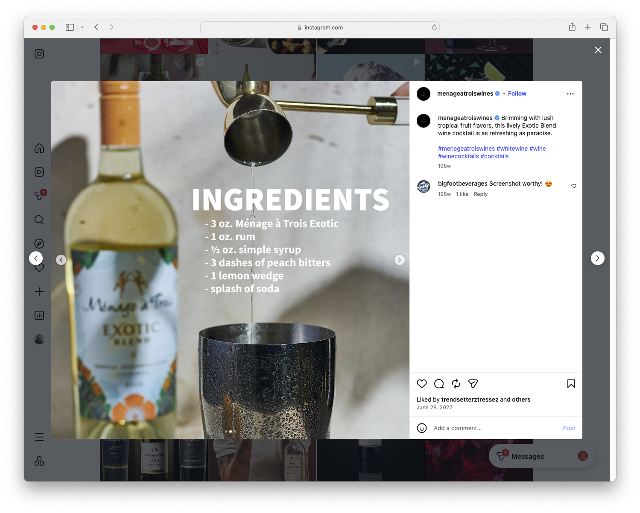Open Meta apps grid icon in sidebar
Viewport: 640px width, 513px height.
click(x=39, y=461)
